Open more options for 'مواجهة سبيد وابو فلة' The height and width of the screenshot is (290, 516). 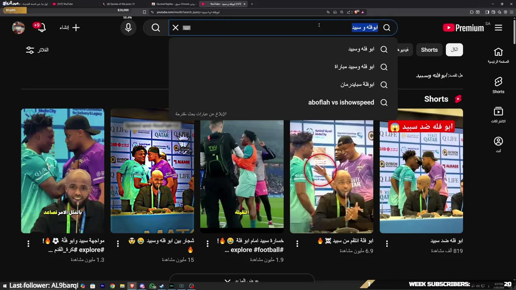coord(28,244)
